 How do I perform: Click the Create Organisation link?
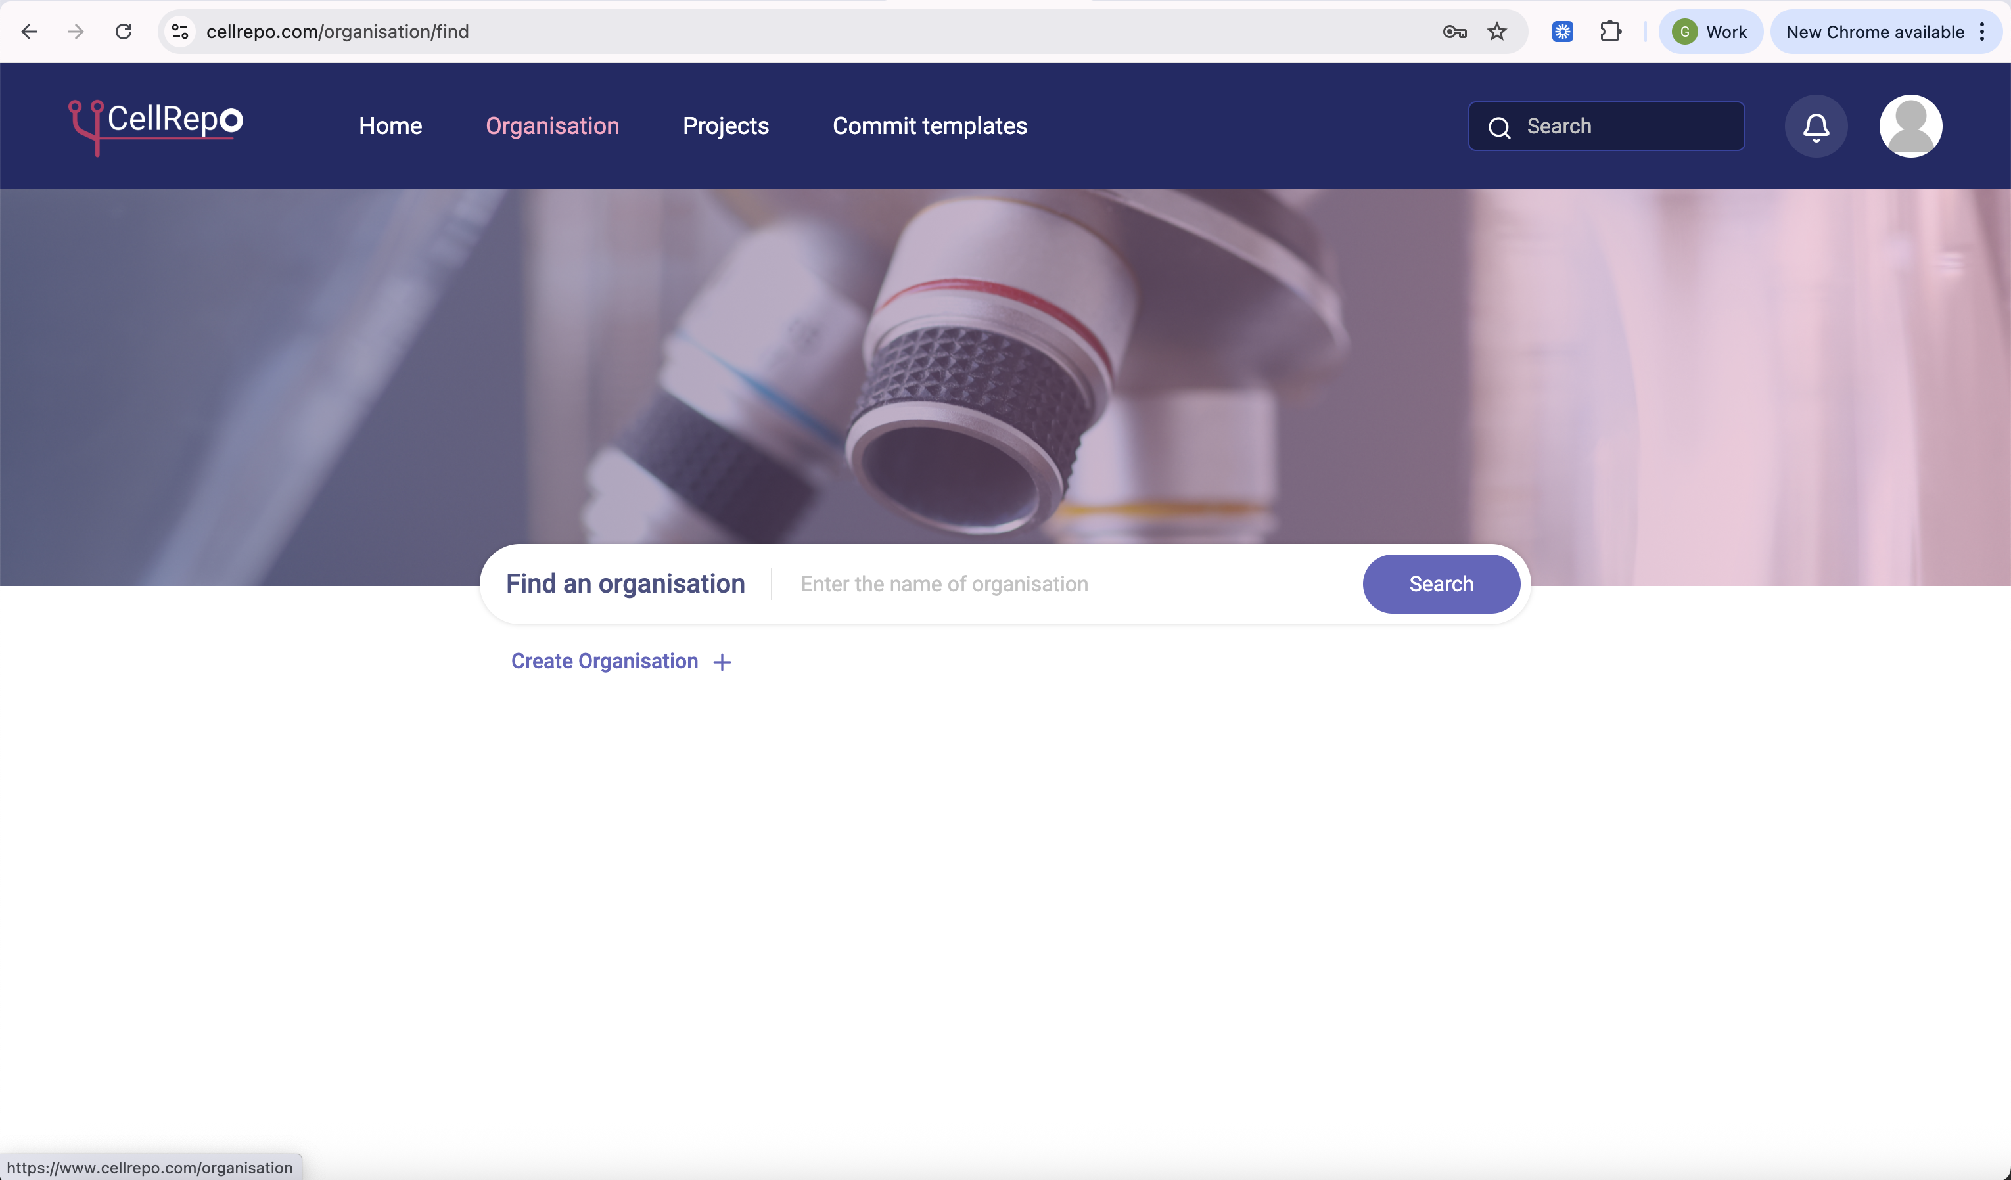point(604,662)
